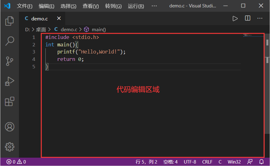This screenshot has width=270, height=166.
Task: Open the Accounts icon
Action: [10, 127]
